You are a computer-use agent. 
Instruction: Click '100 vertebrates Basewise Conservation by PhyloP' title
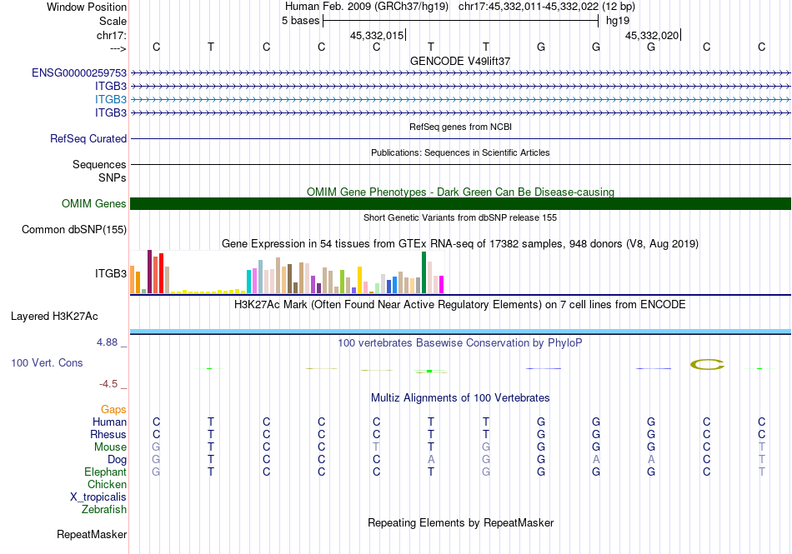[460, 343]
